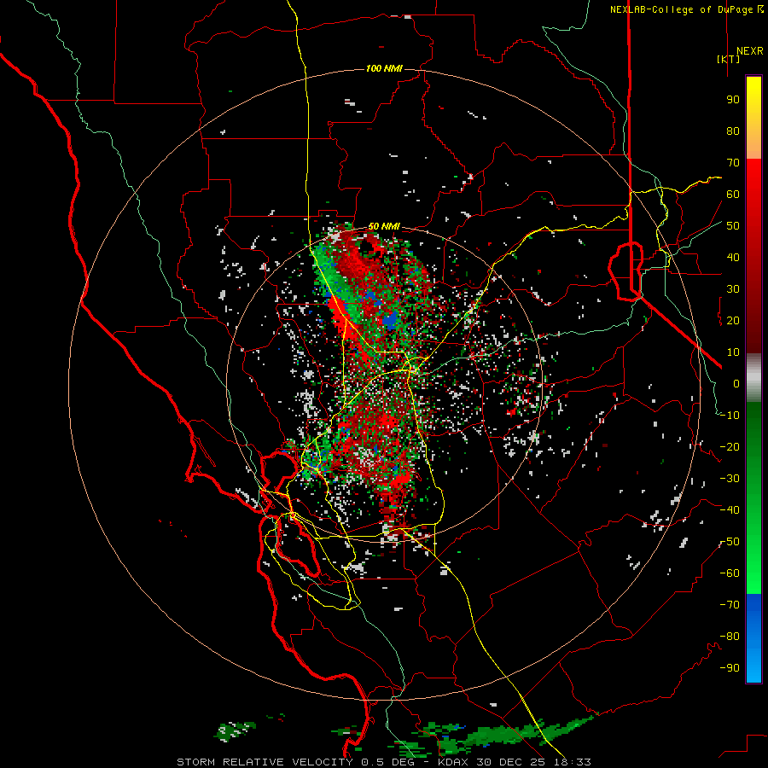
Task: Click the -50 value on the velocity scale
Action: point(730,542)
